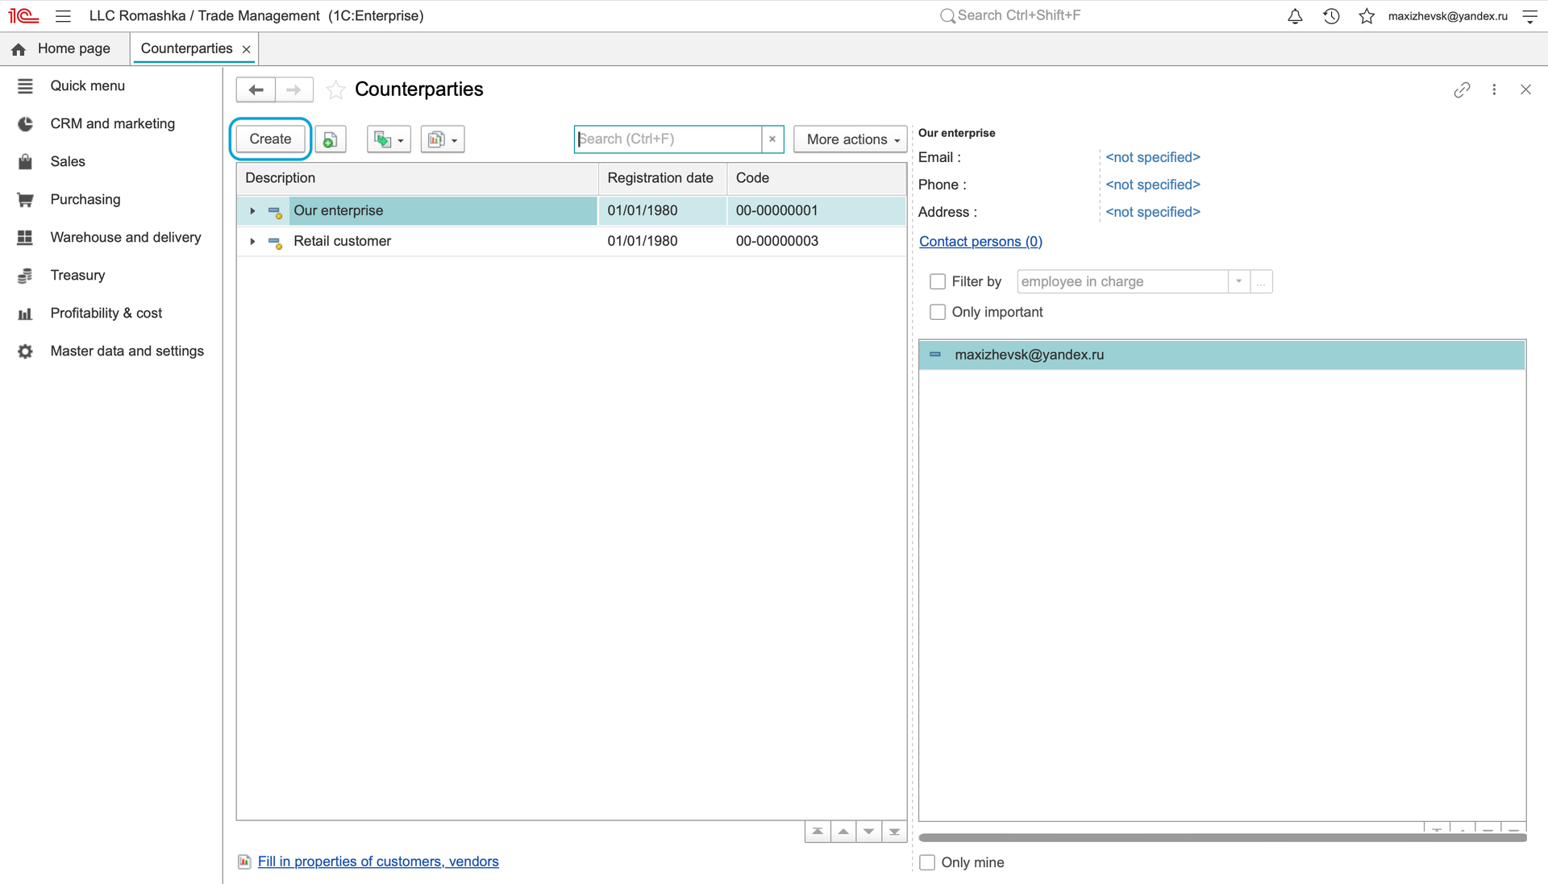Set Email not specified link
Viewport: 1548px width, 884px height.
pos(1152,157)
